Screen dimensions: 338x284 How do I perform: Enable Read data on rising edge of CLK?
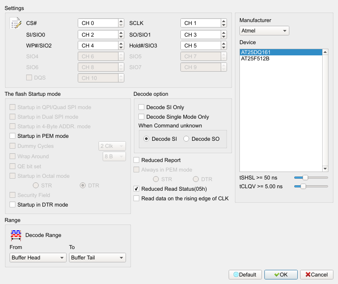click(136, 198)
